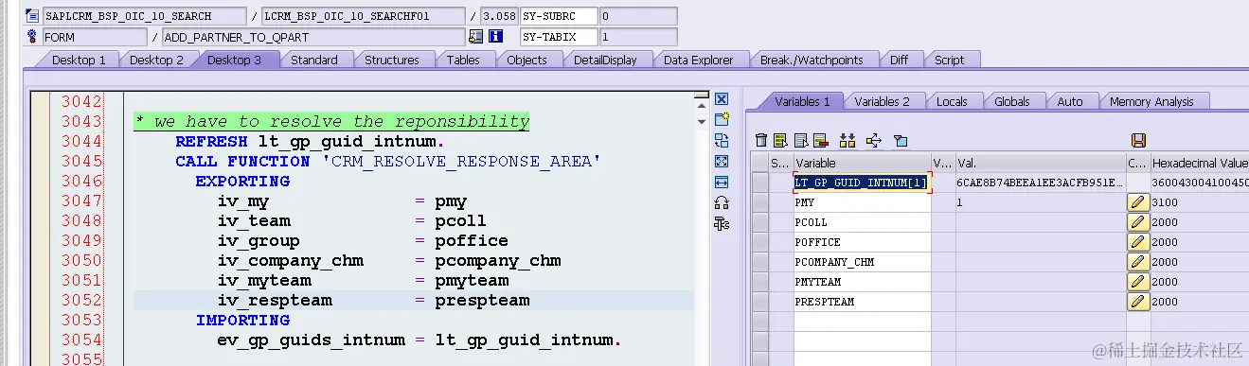Click the third list icon in variables toolbar
This screenshot has width=1249, height=366.
800,141
